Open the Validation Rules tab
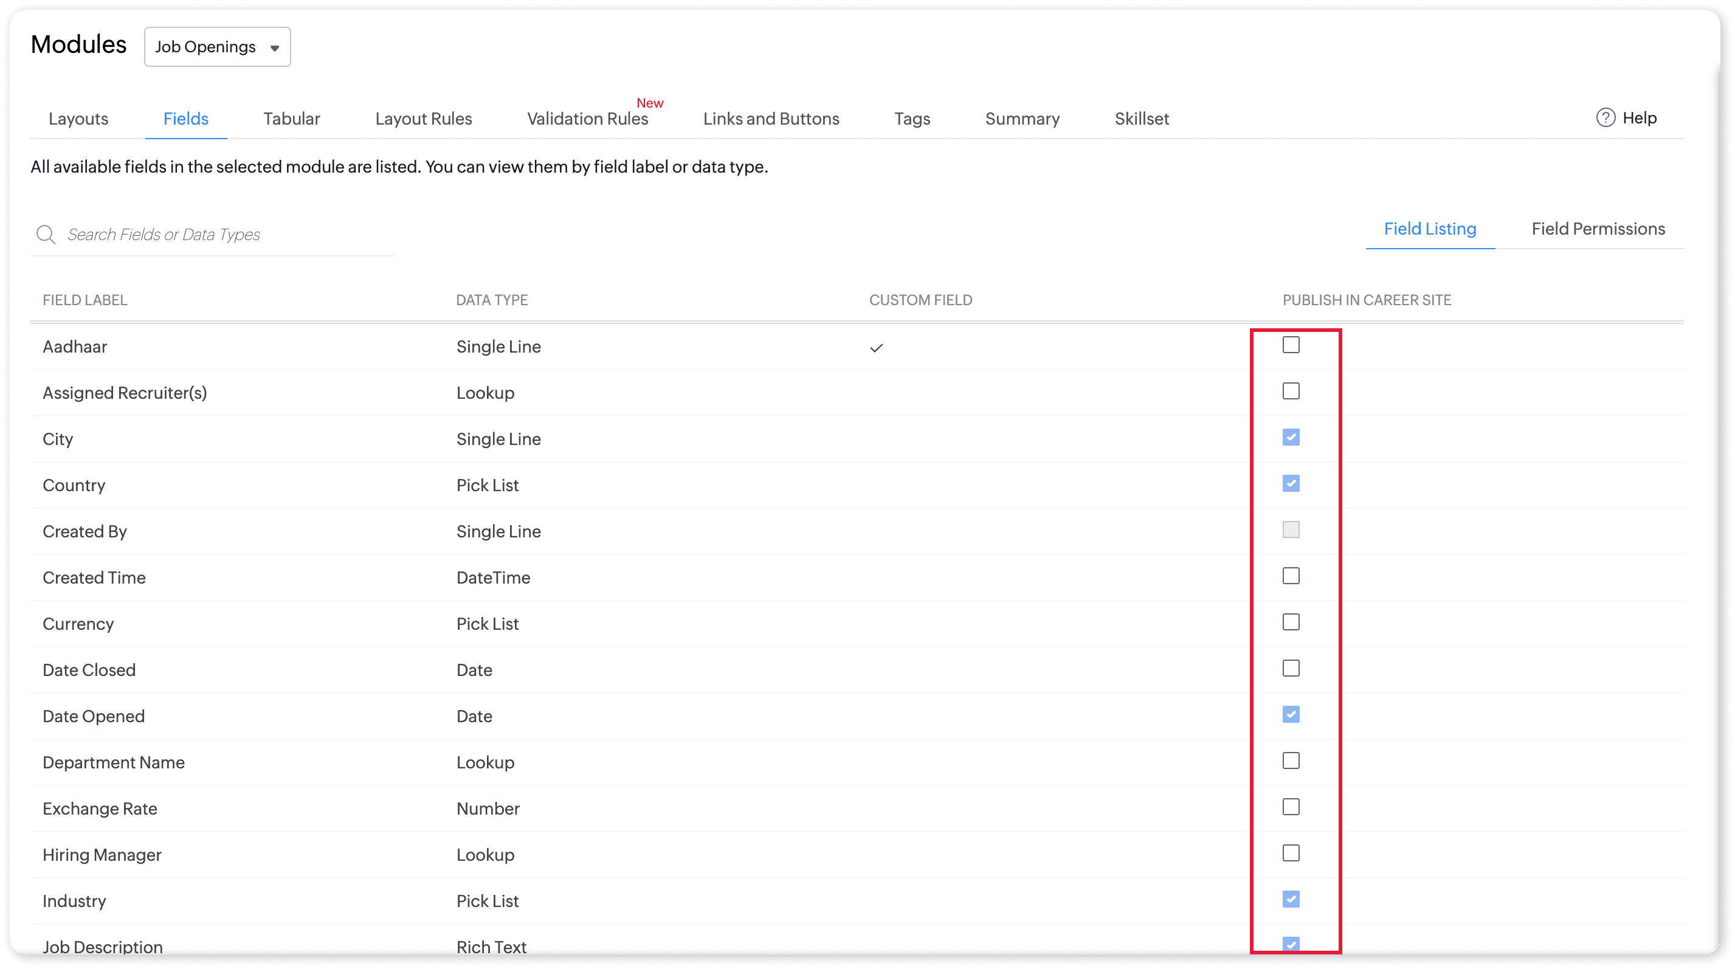This screenshot has width=1735, height=969. click(587, 119)
